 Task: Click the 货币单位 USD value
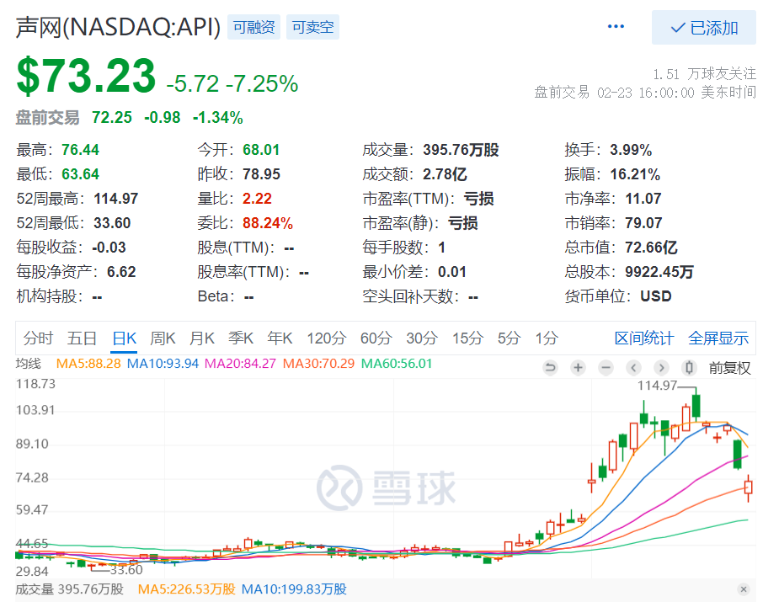coord(655,296)
